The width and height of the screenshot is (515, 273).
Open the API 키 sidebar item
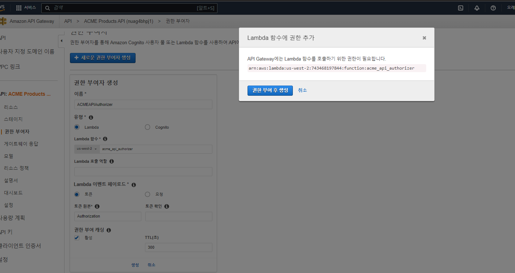coord(7,232)
